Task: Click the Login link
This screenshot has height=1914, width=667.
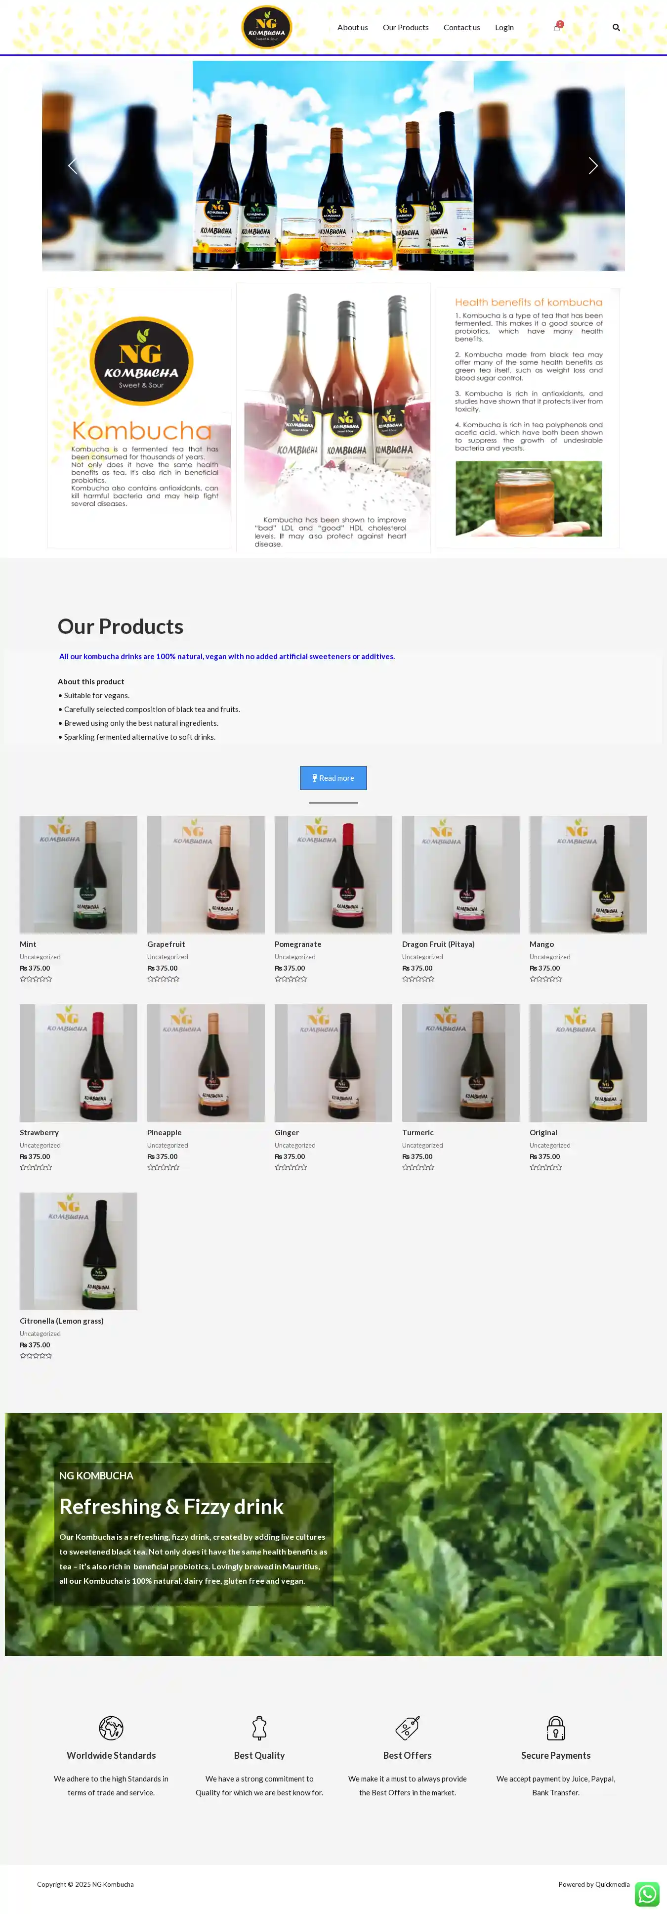Action: click(504, 28)
